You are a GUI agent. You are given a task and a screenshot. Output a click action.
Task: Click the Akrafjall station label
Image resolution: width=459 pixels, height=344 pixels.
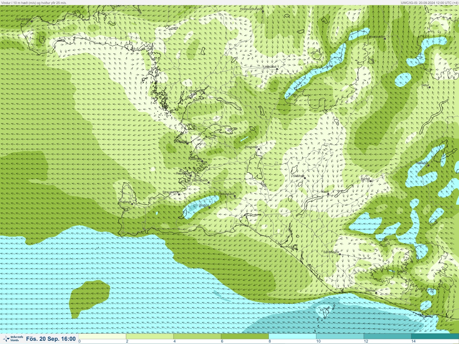(181, 141)
